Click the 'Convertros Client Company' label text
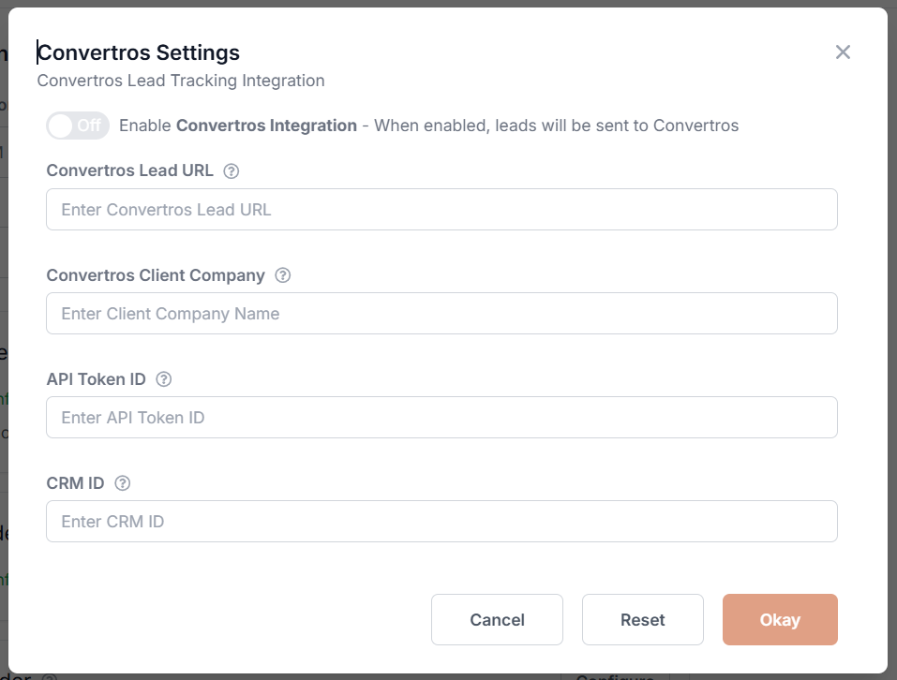This screenshot has height=680, width=897. point(156,275)
